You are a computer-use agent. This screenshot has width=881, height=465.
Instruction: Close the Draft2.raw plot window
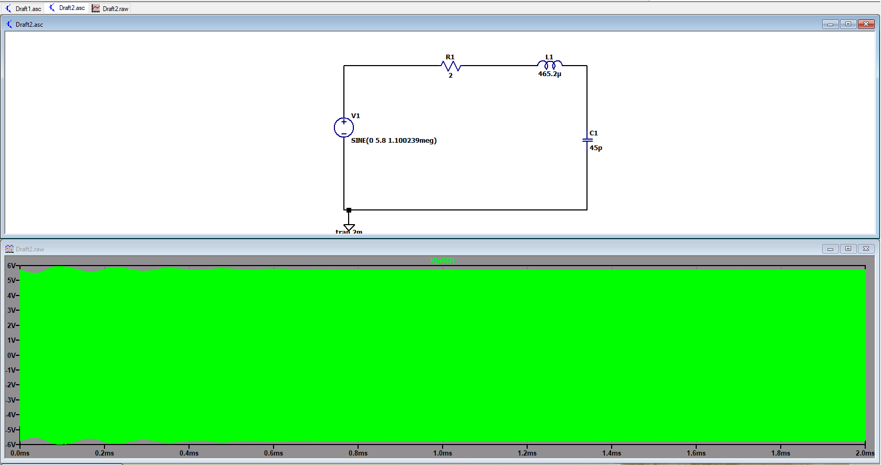pyautogui.click(x=866, y=249)
